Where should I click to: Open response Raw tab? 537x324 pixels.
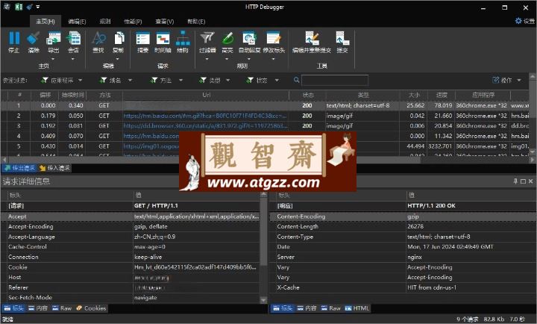tap(331, 308)
